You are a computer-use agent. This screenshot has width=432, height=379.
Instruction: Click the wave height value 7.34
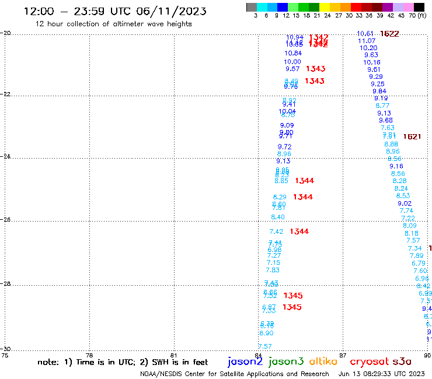click(414, 248)
